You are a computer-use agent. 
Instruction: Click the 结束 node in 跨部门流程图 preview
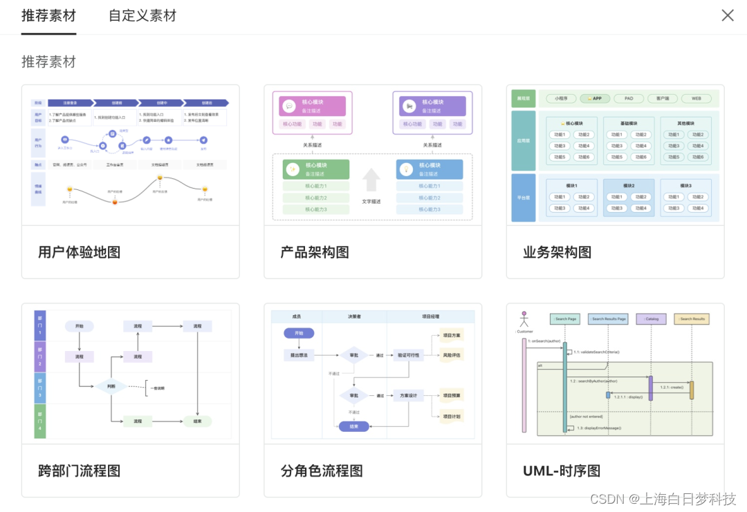198,421
